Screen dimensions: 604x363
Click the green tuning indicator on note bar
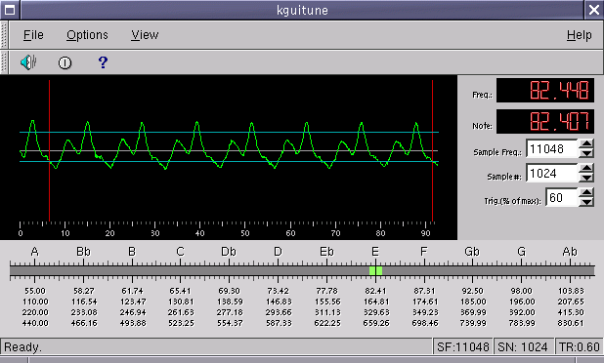375,270
